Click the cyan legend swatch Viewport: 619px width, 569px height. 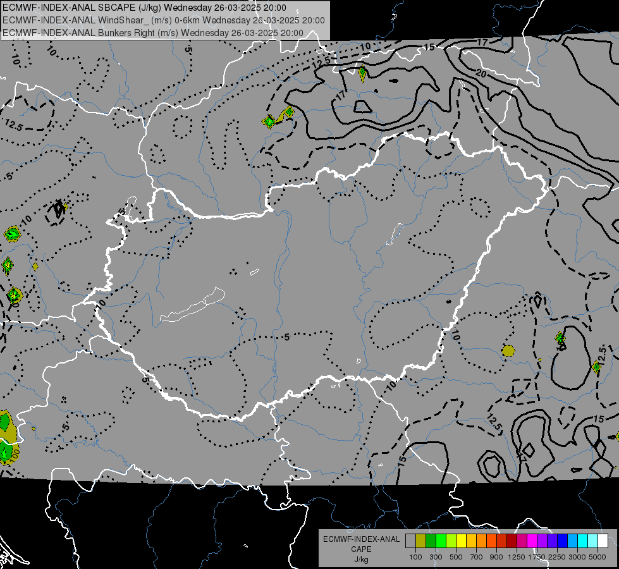[x=583, y=541]
